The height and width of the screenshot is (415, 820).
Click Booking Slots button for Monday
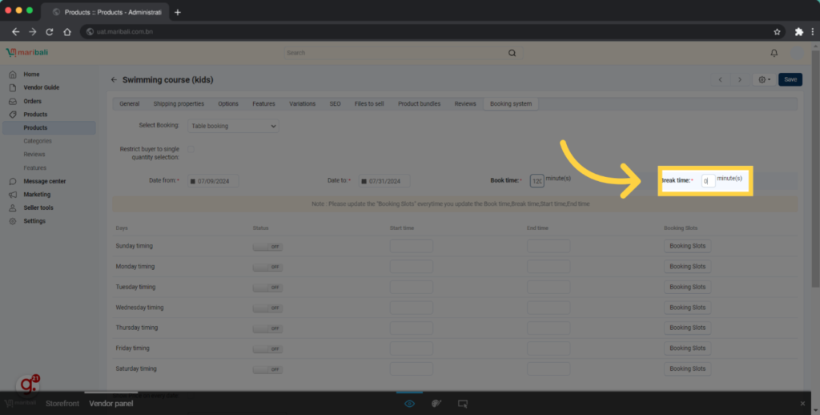687,267
